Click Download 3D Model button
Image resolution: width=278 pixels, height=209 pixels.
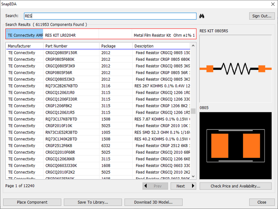tap(153, 202)
